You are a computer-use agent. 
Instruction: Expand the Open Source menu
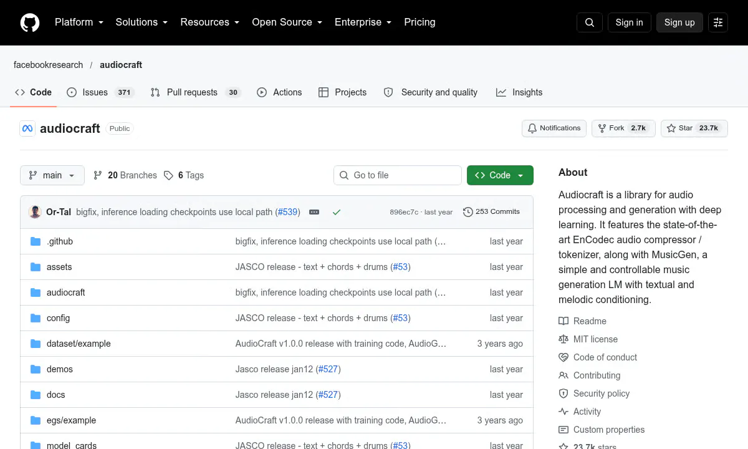[x=287, y=22]
